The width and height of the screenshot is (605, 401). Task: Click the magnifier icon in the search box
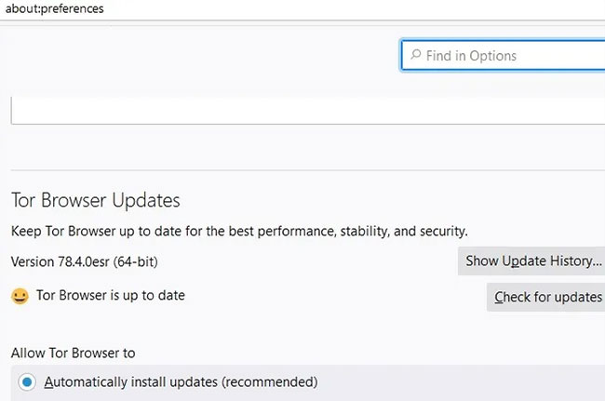point(415,54)
